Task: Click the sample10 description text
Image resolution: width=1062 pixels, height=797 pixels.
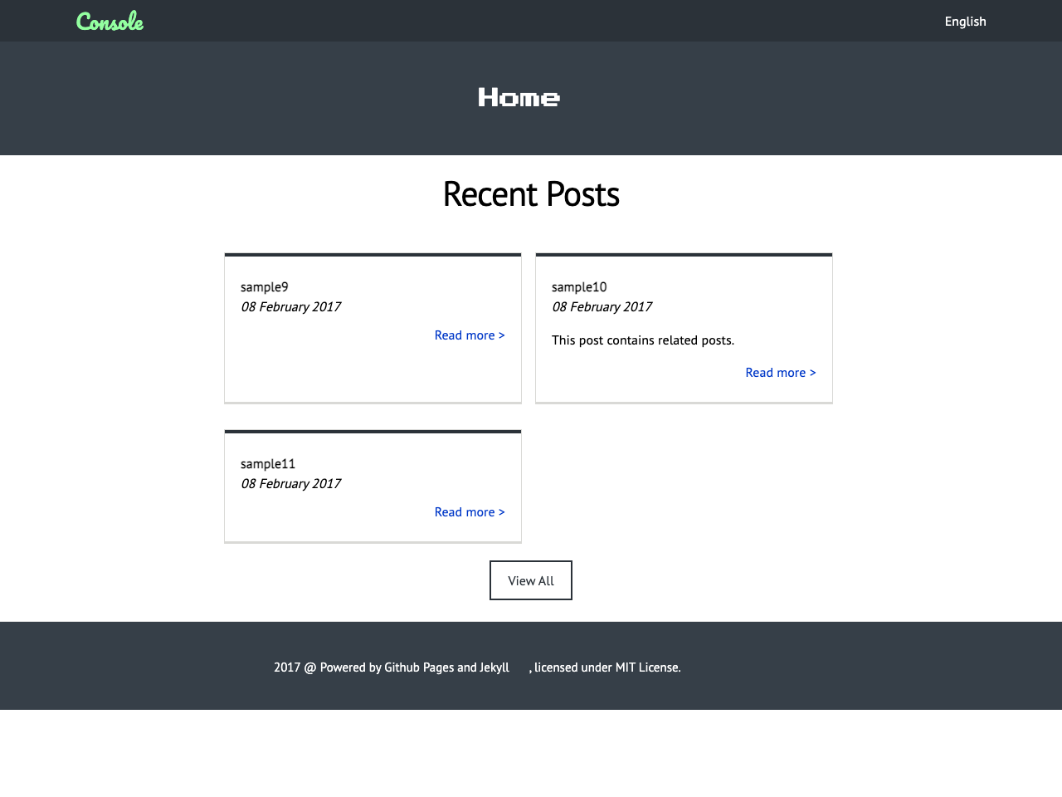Action: tap(643, 340)
